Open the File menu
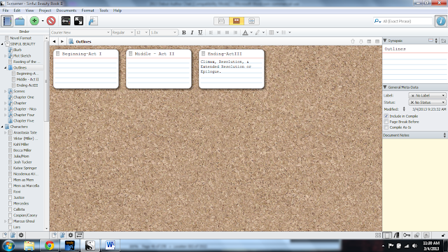 (x=6, y=10)
